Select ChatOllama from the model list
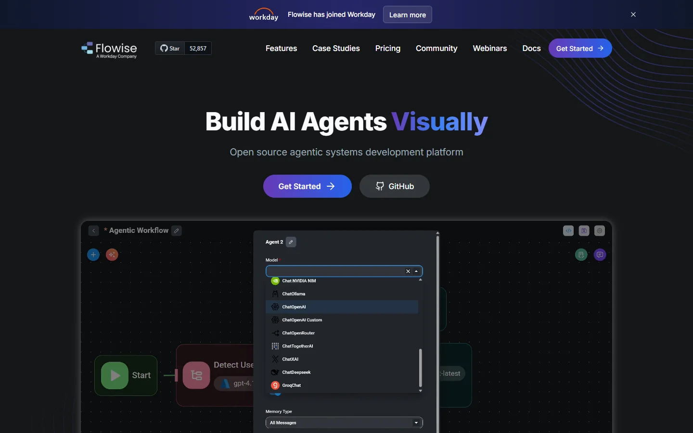This screenshot has height=433, width=693. (x=342, y=293)
